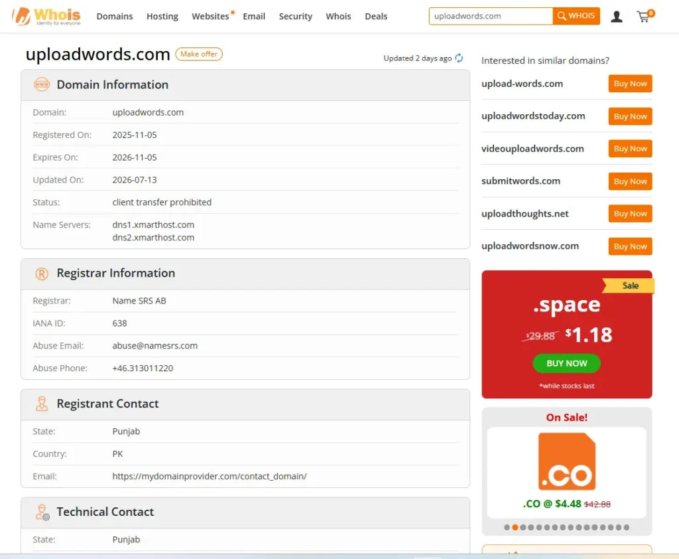
Task: Click Domain value uploadwords.com in table
Action: pos(148,112)
